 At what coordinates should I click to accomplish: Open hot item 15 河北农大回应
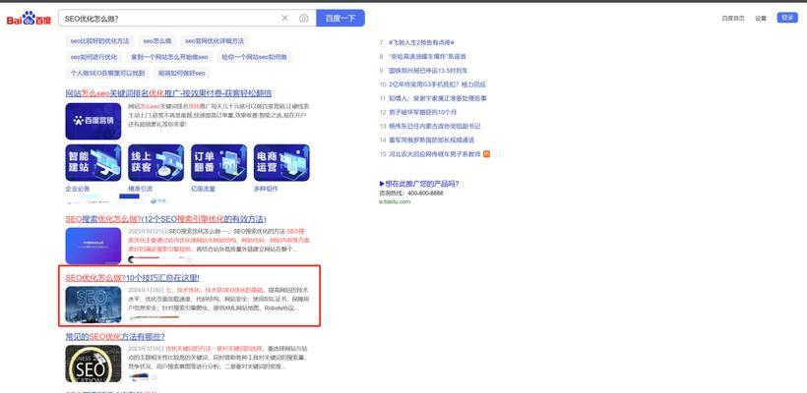click(x=434, y=153)
